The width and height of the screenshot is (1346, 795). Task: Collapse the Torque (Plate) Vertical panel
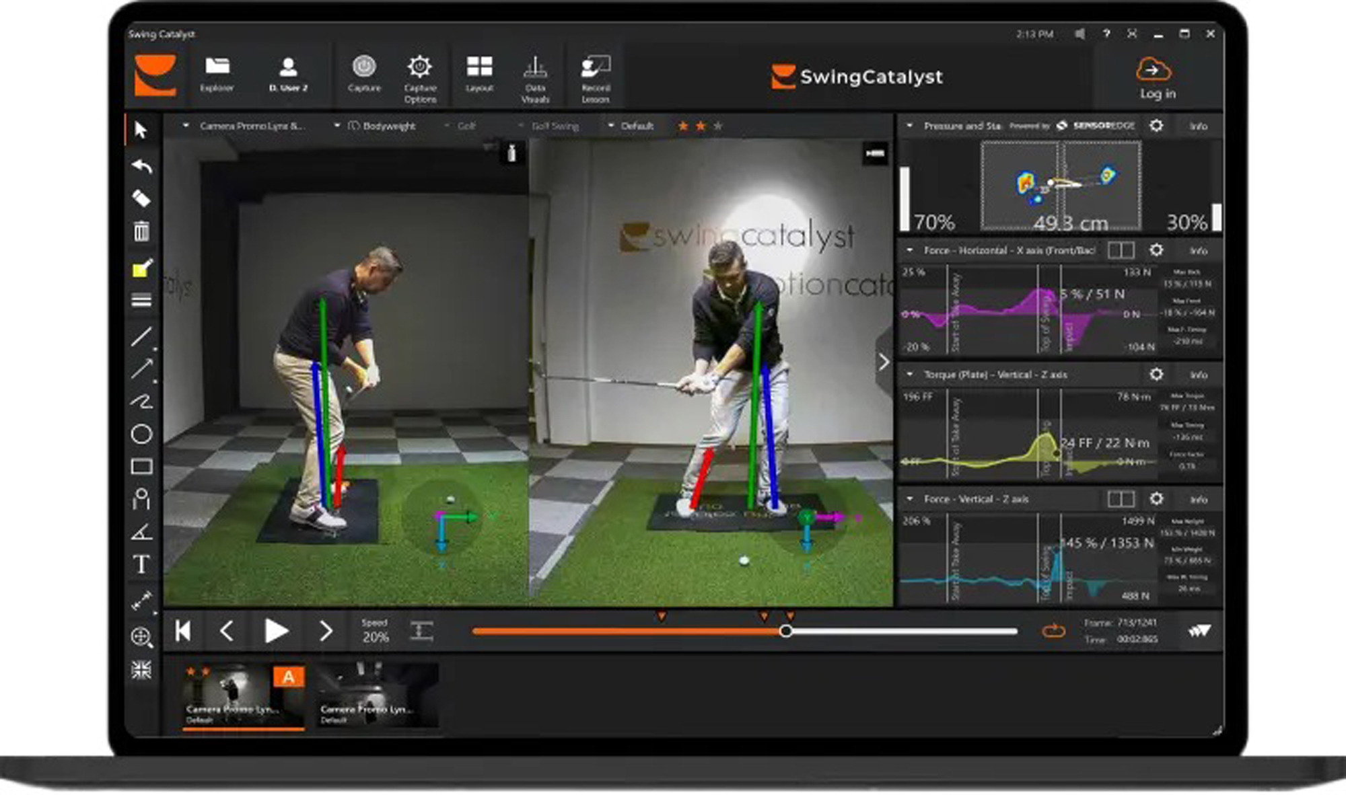pos(910,375)
